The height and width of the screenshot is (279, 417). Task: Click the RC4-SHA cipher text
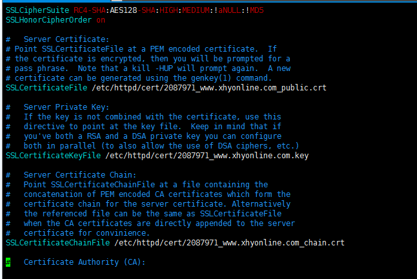click(90, 10)
